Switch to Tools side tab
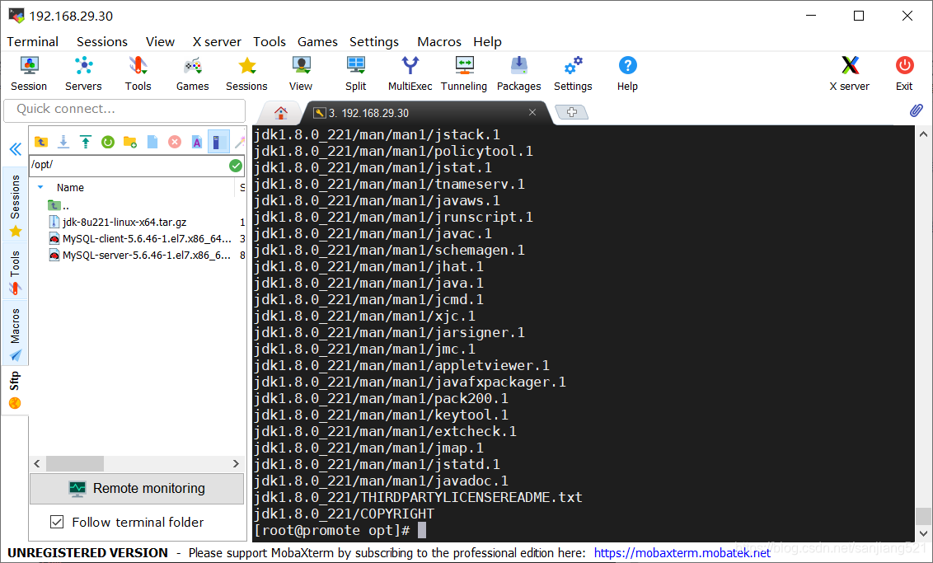933x563 pixels. pyautogui.click(x=15, y=272)
